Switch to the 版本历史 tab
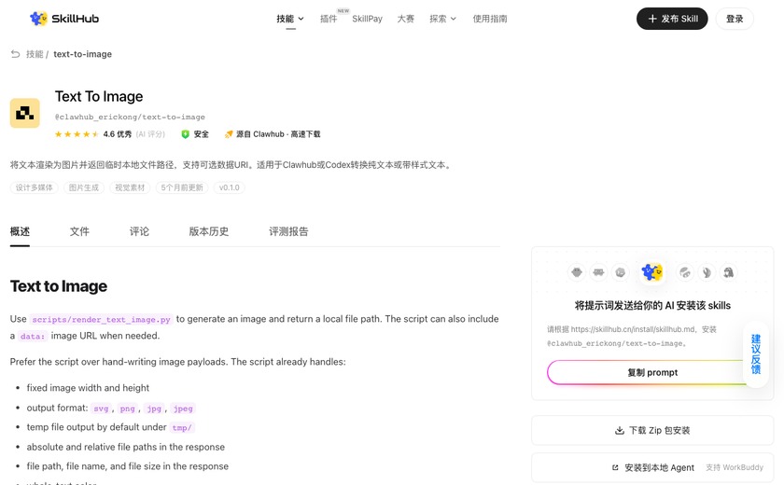This screenshot has height=485, width=784. tap(209, 231)
